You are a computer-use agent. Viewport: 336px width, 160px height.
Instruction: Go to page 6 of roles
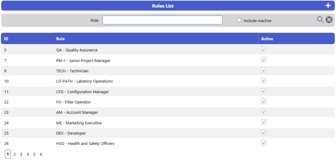tap(41, 154)
